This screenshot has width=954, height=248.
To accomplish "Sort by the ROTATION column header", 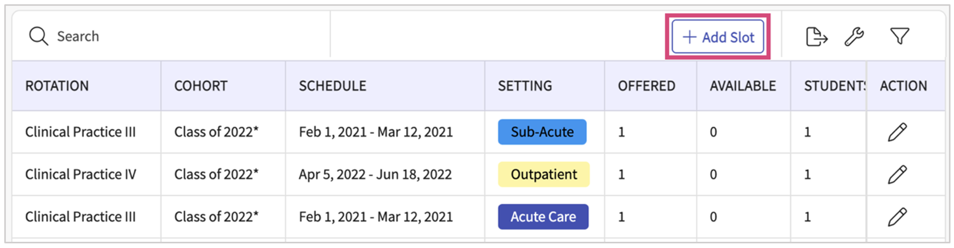I will [57, 86].
